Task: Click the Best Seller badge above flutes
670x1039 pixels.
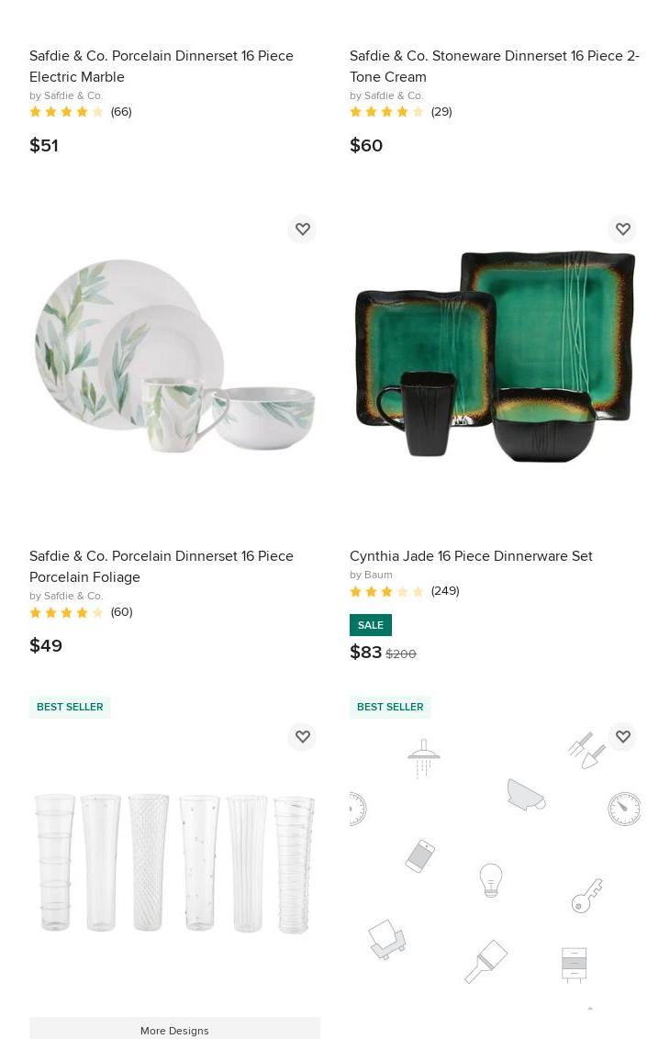Action: tap(70, 707)
